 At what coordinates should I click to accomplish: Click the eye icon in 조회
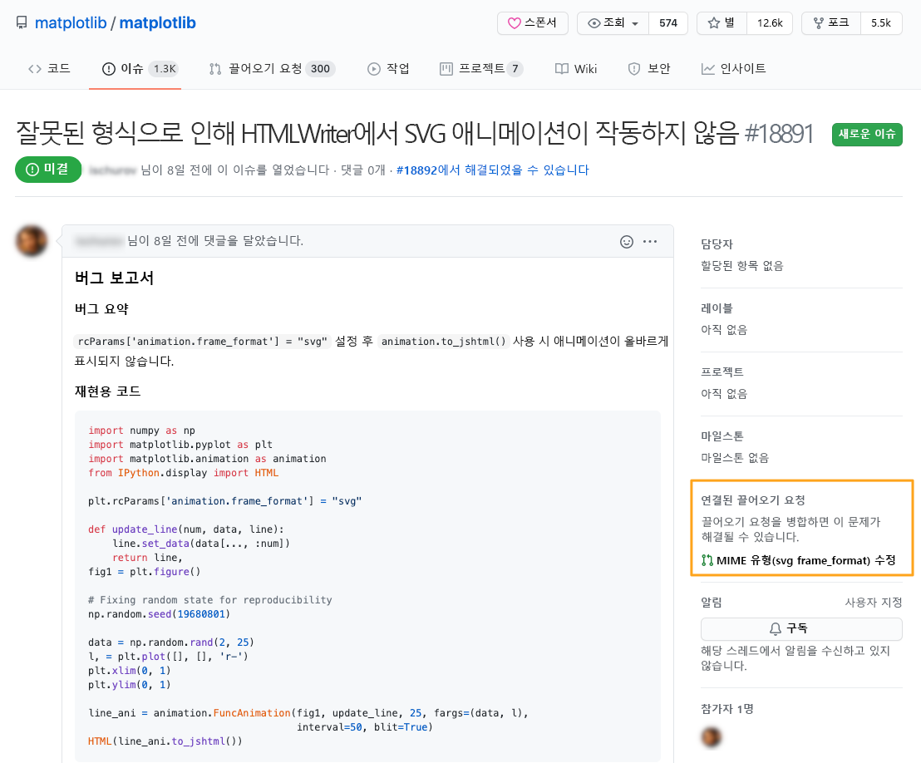[x=593, y=23]
